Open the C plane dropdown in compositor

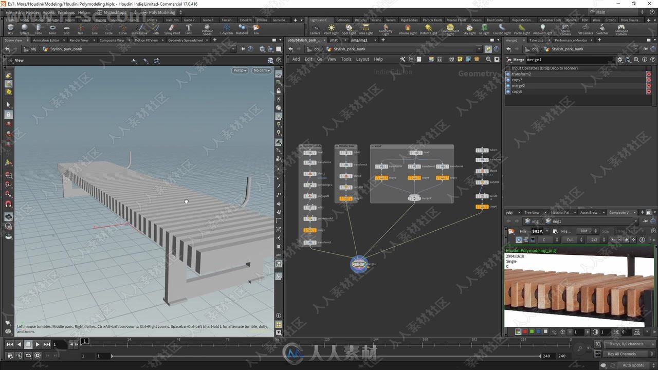tap(549, 240)
